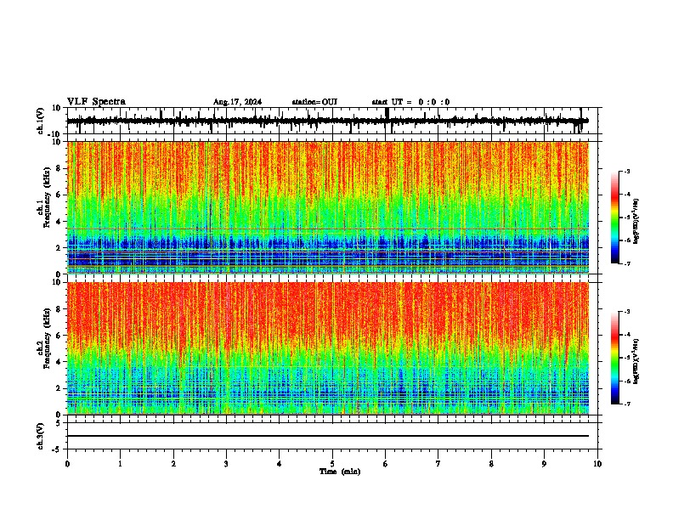The width and height of the screenshot is (673, 520).
Task: Click the ch.1 color scale bar
Action: 615,218
